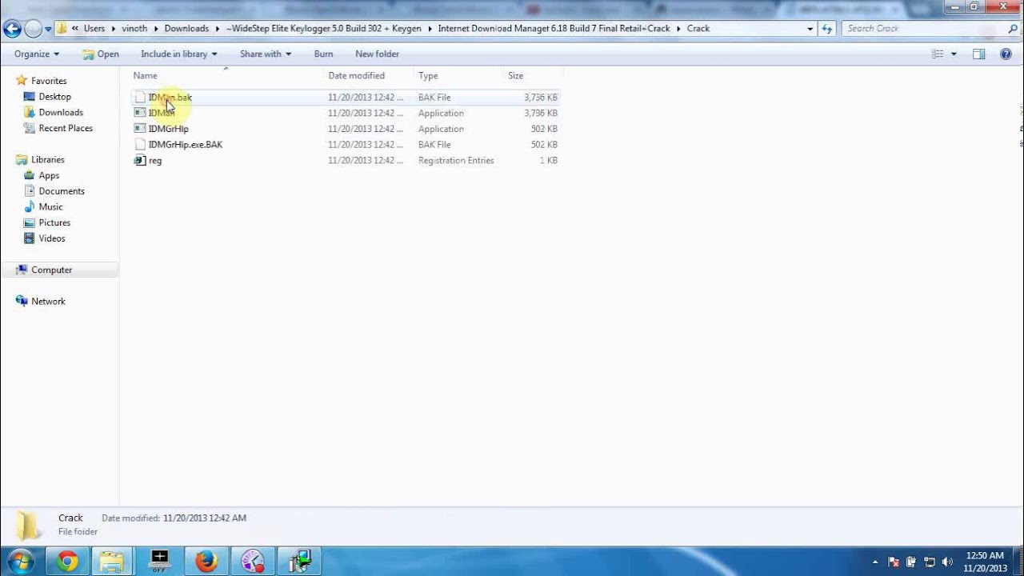Click the Windows Explorer taskbar icon
Viewport: 1024px width, 576px height.
[x=112, y=562]
